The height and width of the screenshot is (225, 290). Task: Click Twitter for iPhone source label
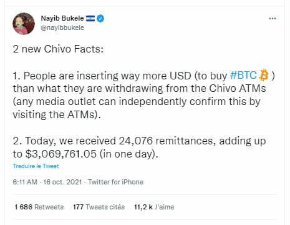[116, 182]
